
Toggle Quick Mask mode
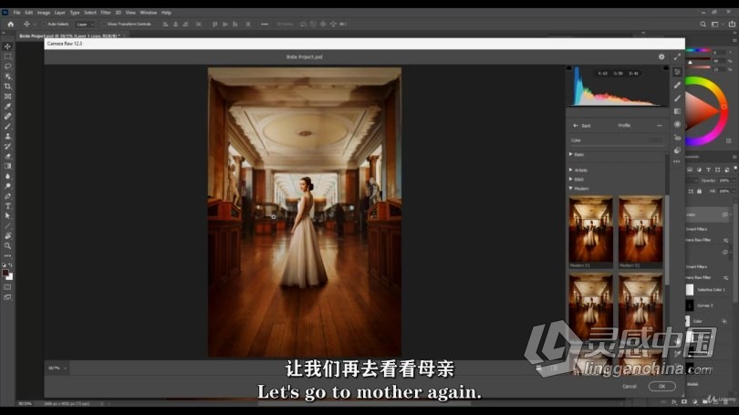7,287
